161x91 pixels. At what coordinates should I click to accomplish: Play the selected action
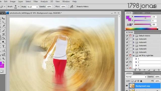(x=145, y=70)
